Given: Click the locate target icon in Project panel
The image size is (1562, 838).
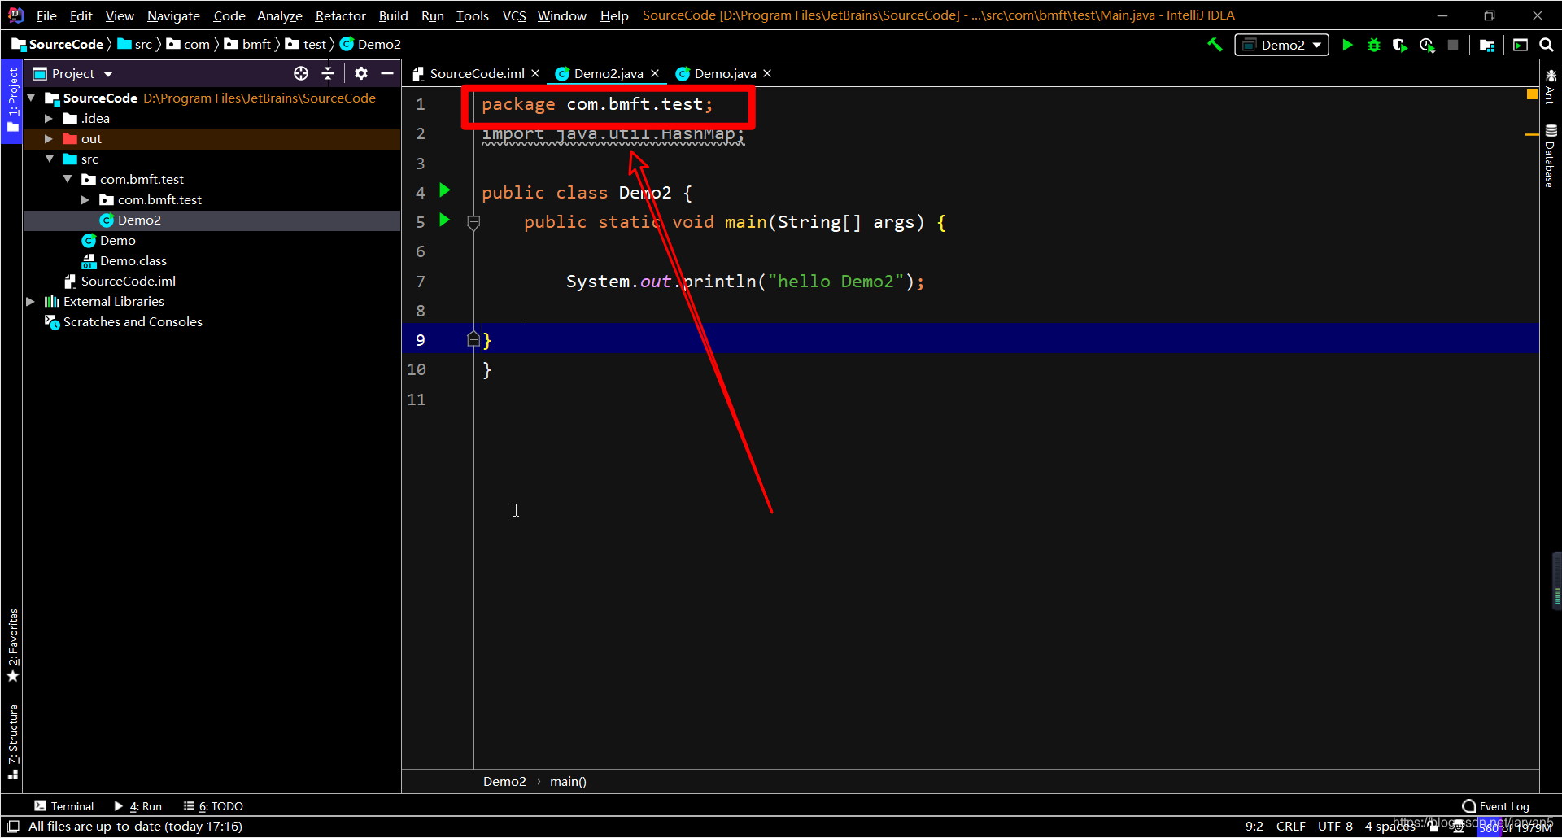Looking at the screenshot, I should click(x=301, y=73).
